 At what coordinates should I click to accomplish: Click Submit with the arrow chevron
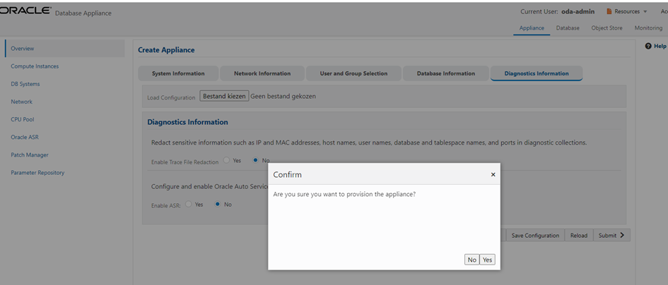point(611,236)
